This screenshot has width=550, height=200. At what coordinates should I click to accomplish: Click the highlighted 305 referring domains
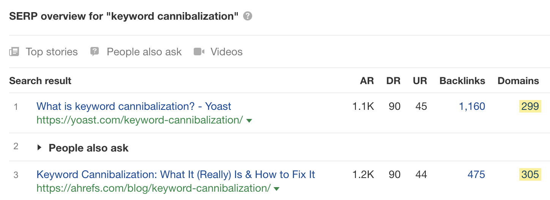[530, 175]
